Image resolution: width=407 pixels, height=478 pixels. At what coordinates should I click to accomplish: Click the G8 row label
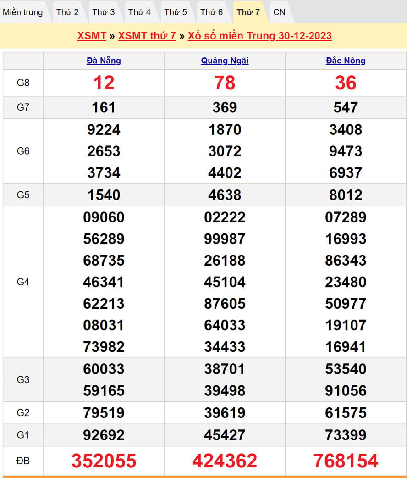click(x=23, y=83)
